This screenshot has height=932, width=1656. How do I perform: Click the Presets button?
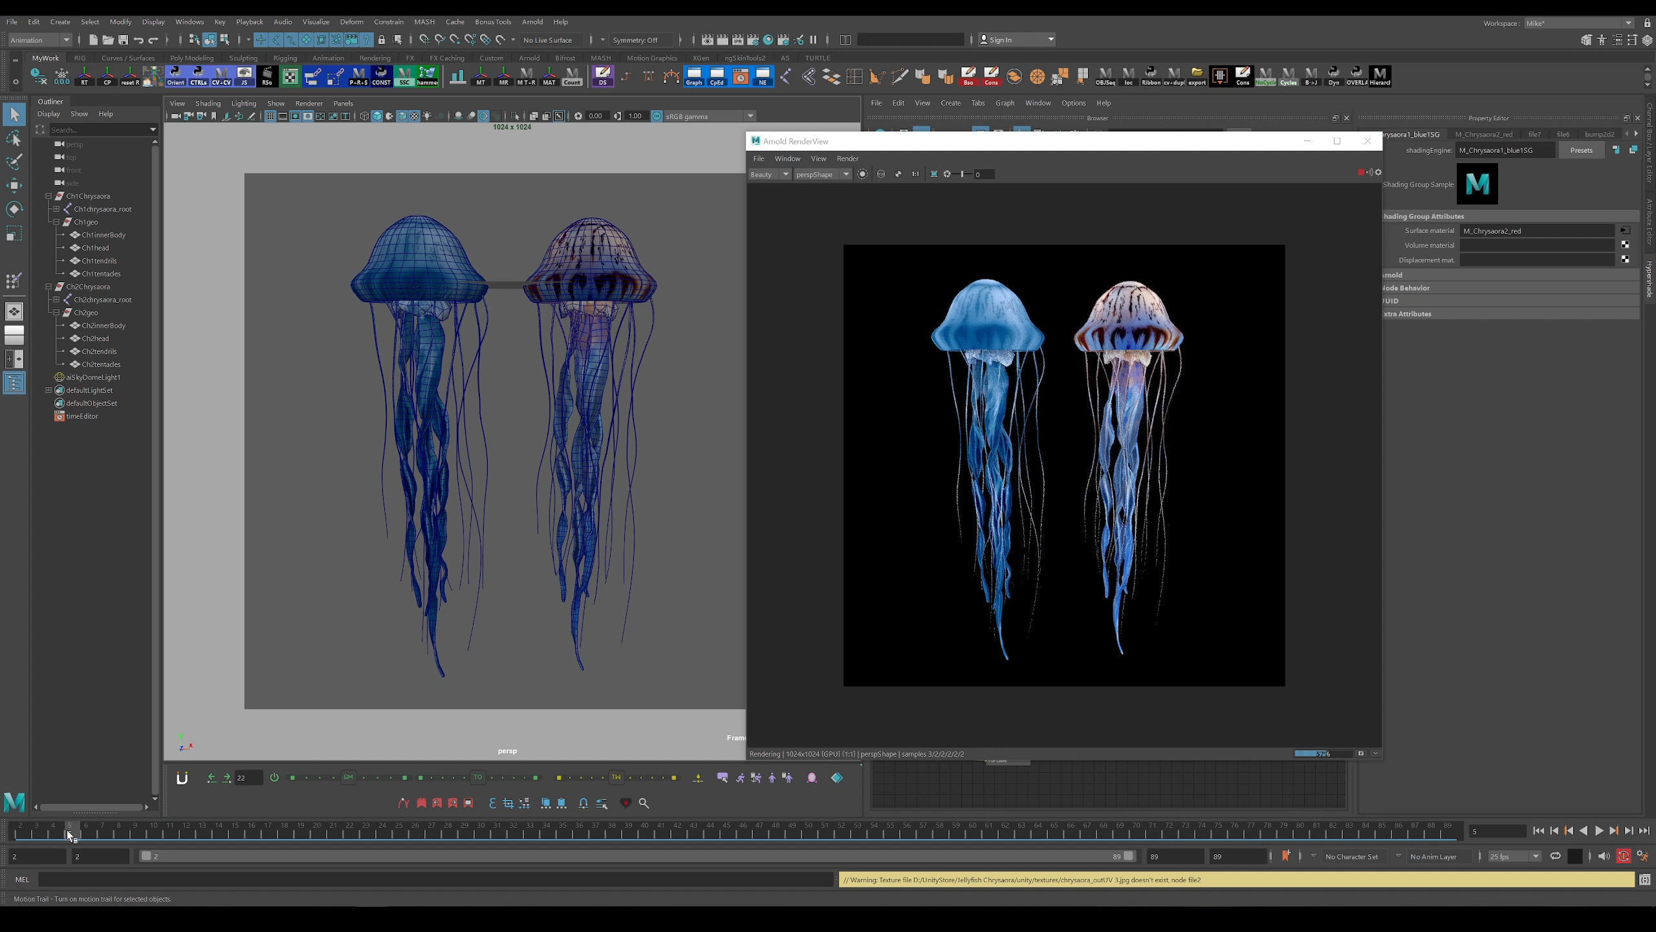pyautogui.click(x=1581, y=150)
